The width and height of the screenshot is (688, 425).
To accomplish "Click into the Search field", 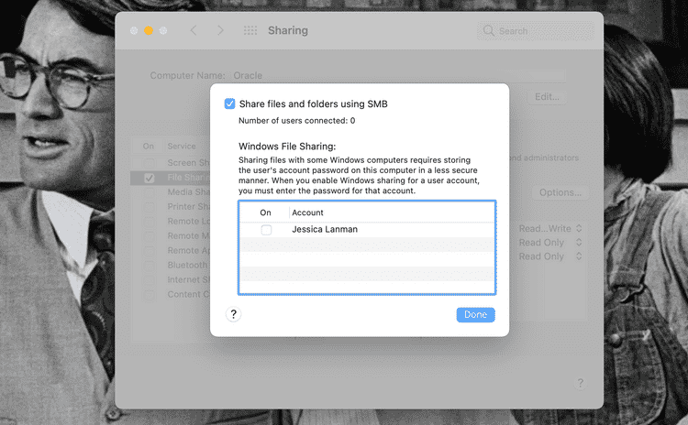I will pyautogui.click(x=541, y=31).
